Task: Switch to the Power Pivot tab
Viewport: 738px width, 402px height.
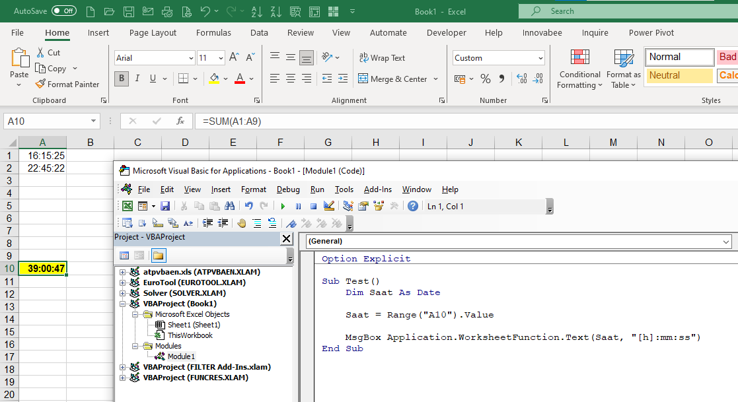Action: (651, 32)
